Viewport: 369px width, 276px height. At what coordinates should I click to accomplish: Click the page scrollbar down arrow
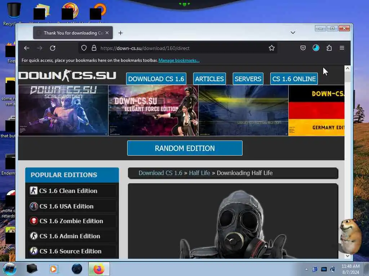coord(348,256)
